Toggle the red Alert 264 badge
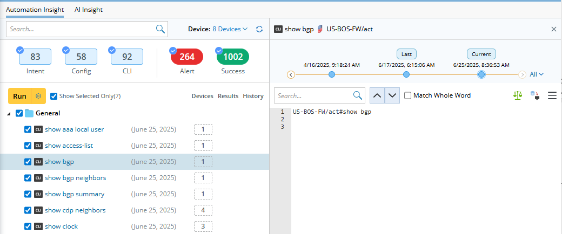This screenshot has width=562, height=234. pyautogui.click(x=187, y=57)
